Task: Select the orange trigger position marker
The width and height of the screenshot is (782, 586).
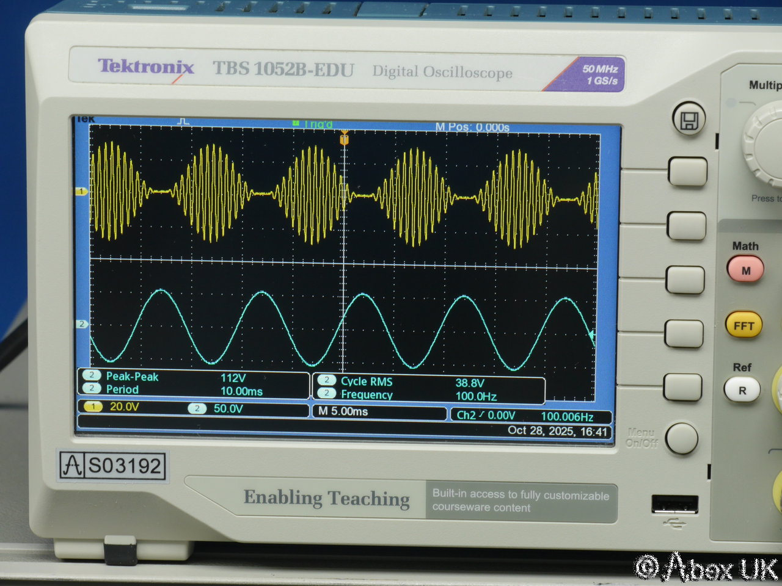Action: tap(344, 139)
